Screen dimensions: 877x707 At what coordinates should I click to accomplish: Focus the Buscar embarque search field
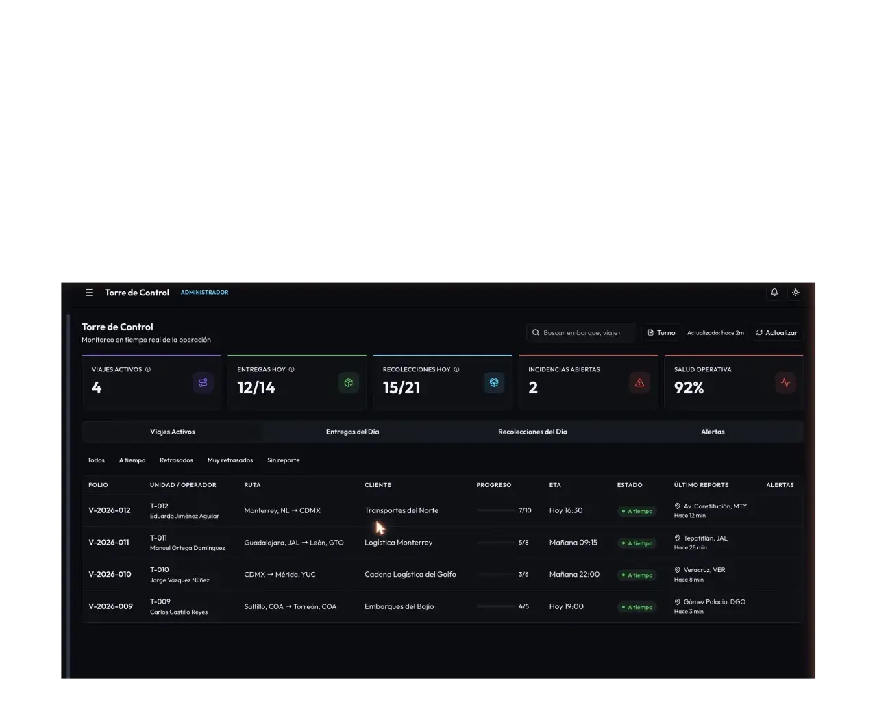(x=581, y=333)
